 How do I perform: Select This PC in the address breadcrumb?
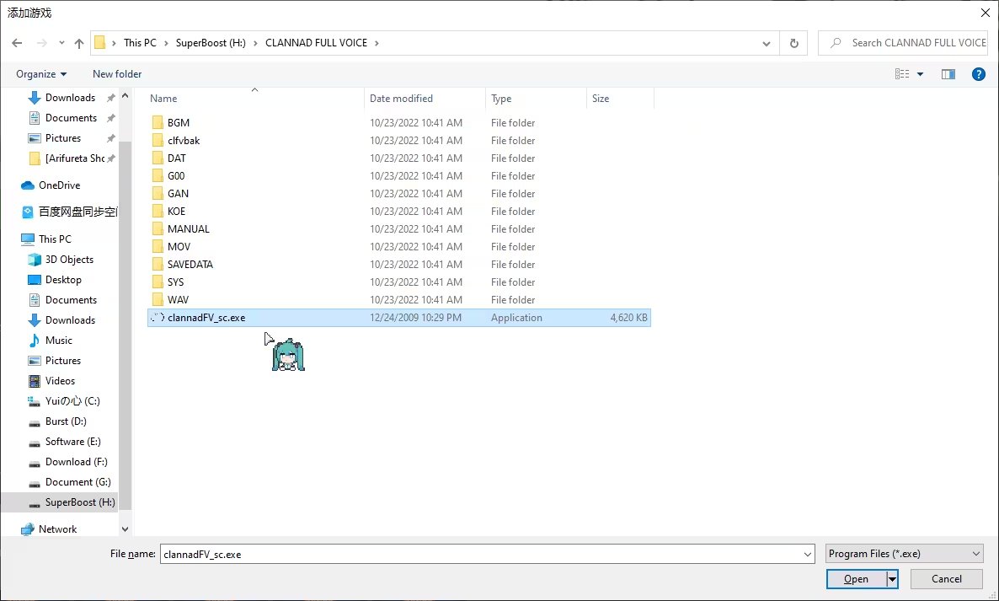click(140, 43)
